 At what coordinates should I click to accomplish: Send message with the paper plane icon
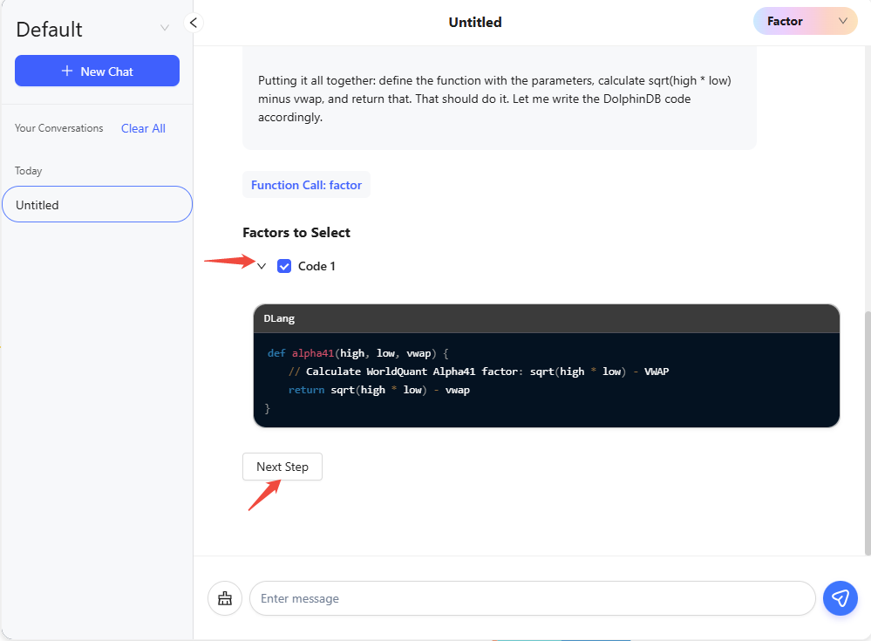840,598
